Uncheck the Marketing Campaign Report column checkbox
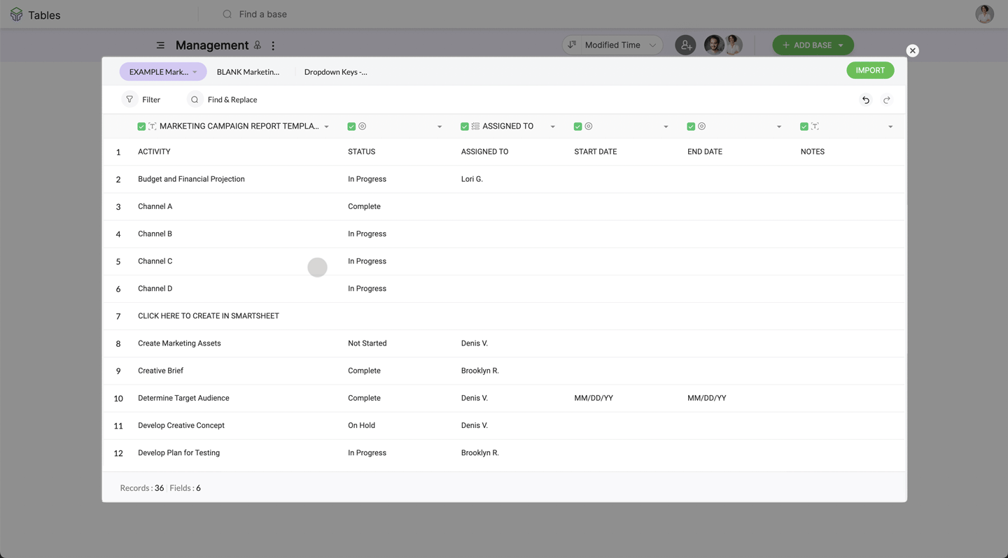 141,127
